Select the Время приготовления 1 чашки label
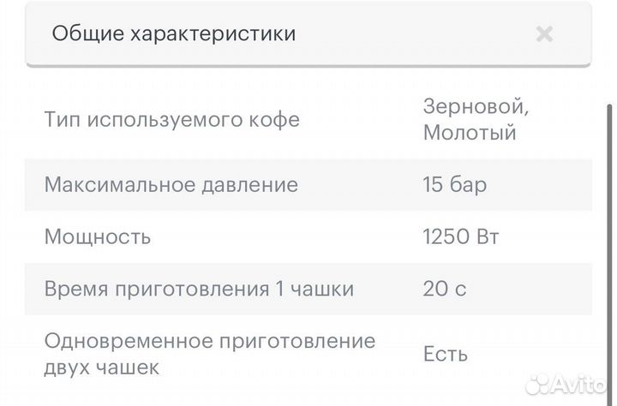 pyautogui.click(x=199, y=290)
